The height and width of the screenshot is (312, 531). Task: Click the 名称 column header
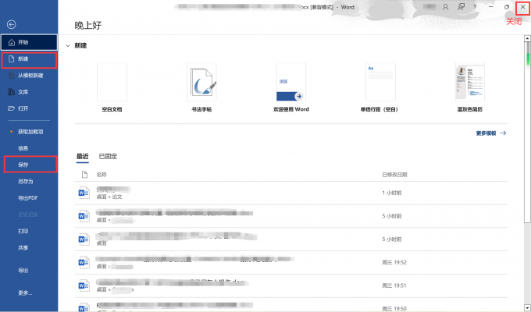point(102,175)
